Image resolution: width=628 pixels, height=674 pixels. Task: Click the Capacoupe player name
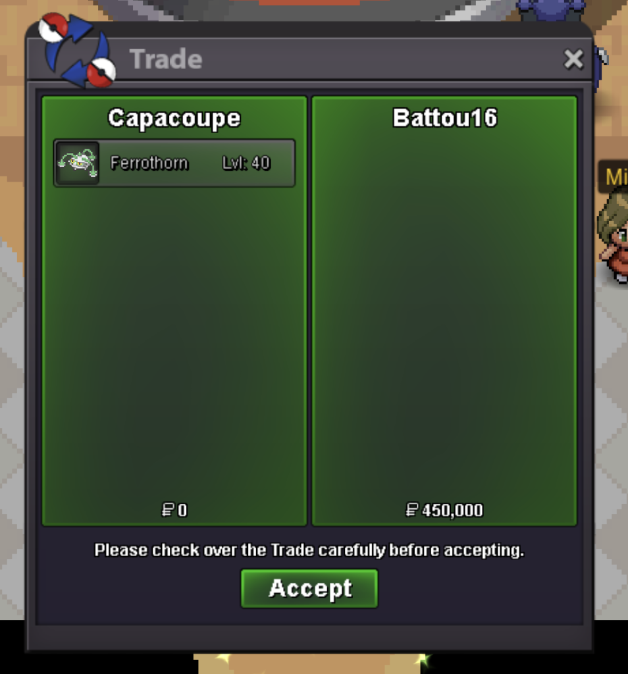click(x=174, y=118)
